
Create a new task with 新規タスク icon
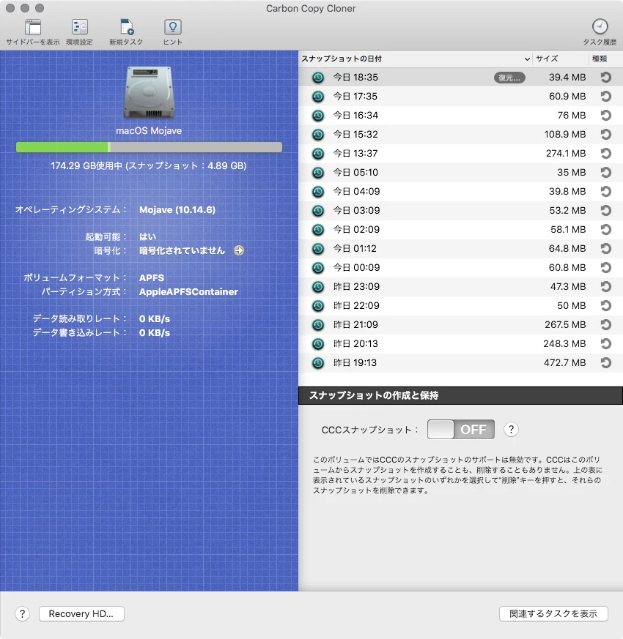pyautogui.click(x=127, y=27)
